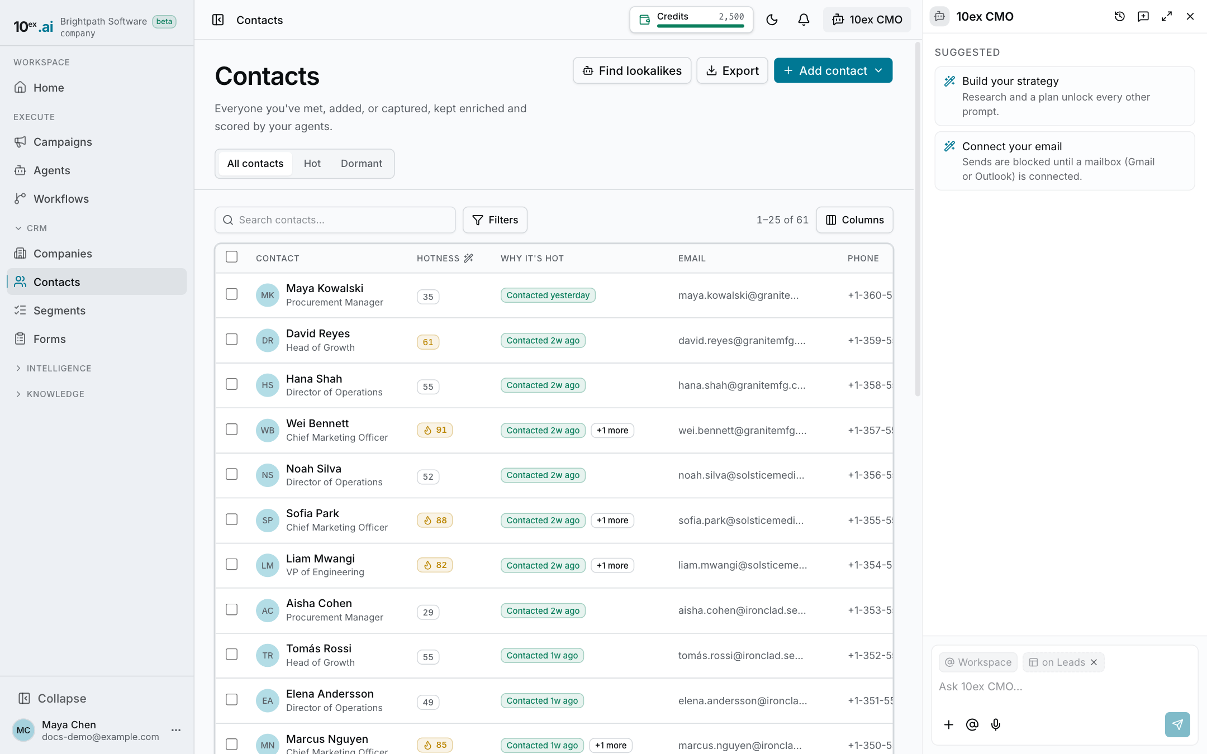Remove the 'on Leads' context chip
The width and height of the screenshot is (1207, 754).
pos(1094,662)
